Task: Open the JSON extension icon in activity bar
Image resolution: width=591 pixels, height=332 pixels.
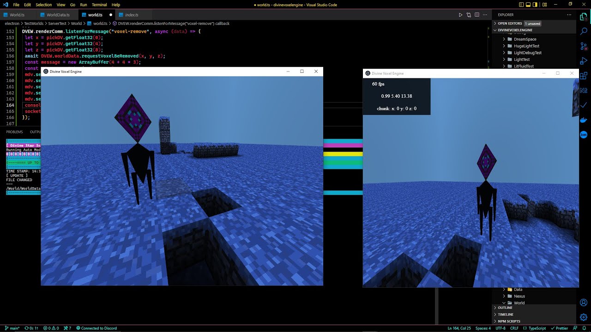Action: click(583, 135)
